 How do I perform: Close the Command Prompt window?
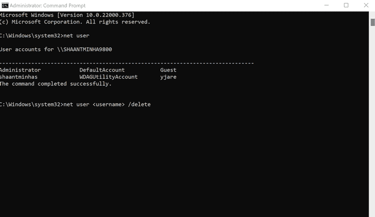369,5
